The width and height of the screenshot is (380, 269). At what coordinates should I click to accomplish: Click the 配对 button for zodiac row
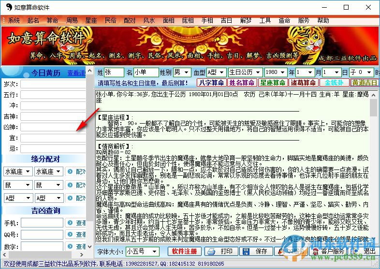75,171
